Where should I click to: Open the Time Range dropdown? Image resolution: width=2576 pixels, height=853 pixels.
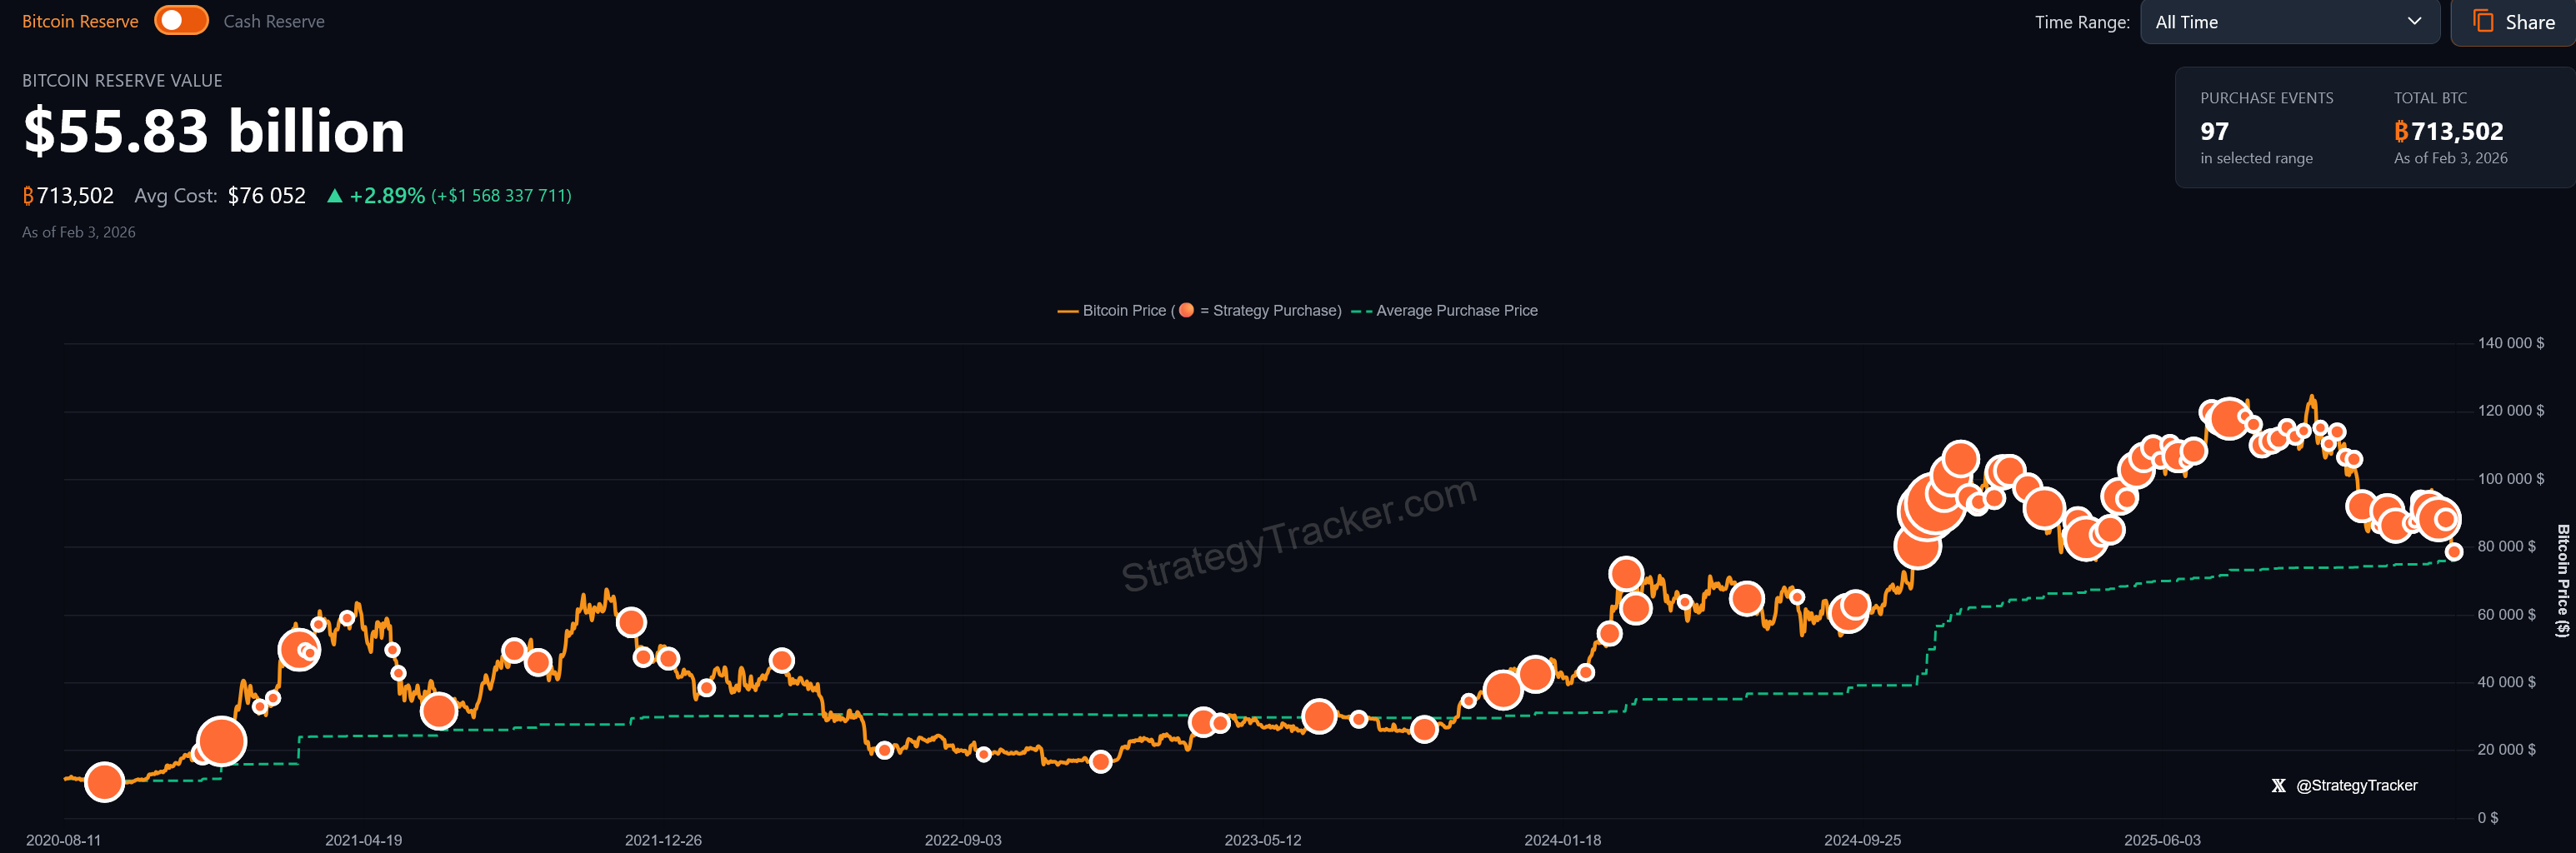pos(2289,22)
